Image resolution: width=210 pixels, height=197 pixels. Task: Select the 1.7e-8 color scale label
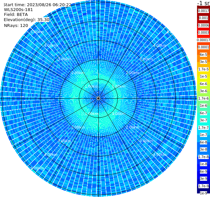tap(204, 157)
